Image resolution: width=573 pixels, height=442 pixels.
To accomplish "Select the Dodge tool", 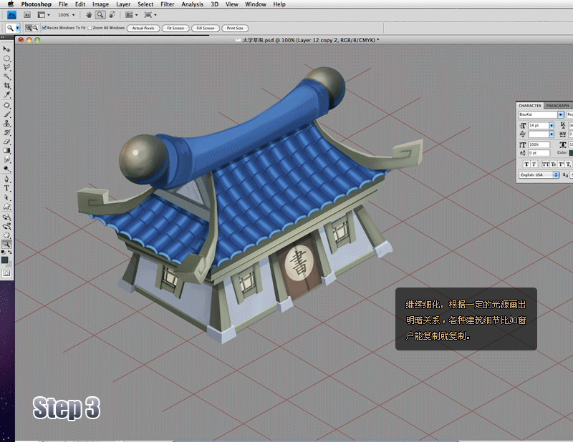I will 6,169.
